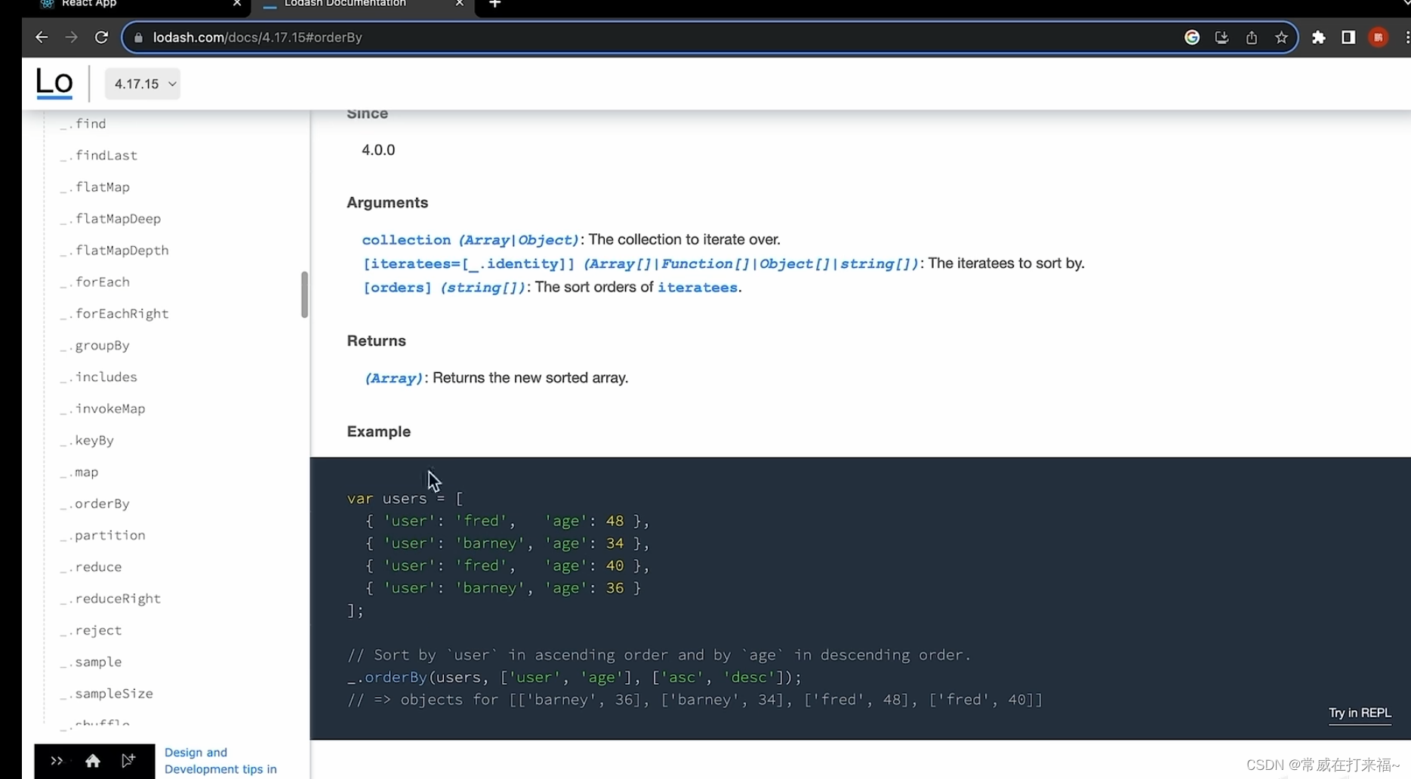Open _.forEach in the sidebar
Viewport: 1411px width, 779px height.
pos(94,282)
